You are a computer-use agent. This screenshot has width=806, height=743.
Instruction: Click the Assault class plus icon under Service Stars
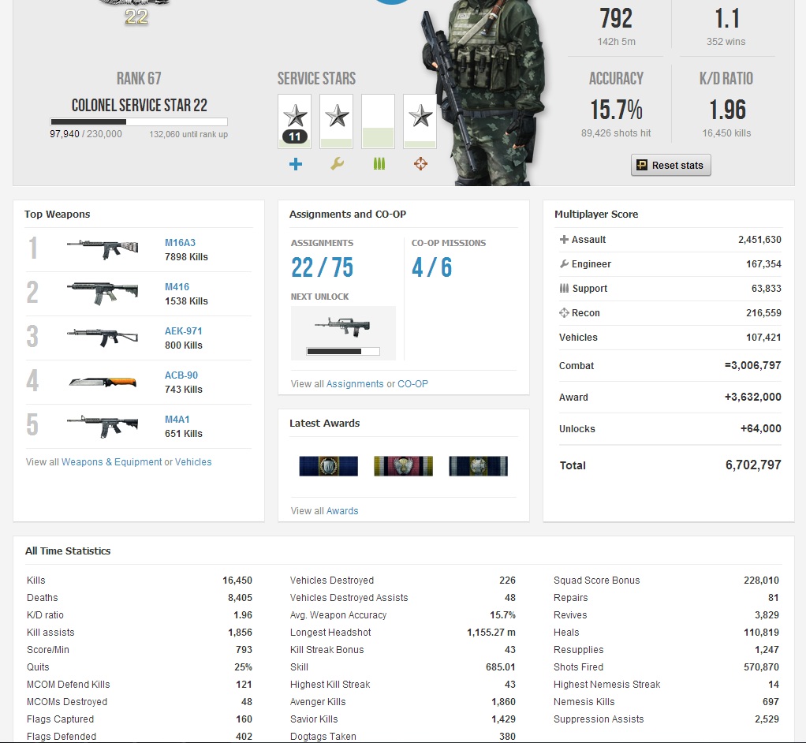[296, 164]
